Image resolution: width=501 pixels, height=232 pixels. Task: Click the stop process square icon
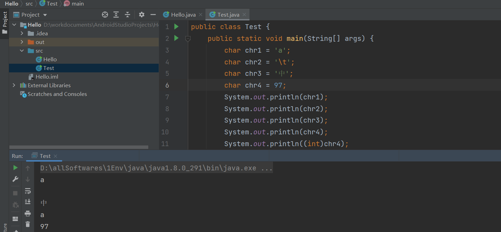point(15,193)
